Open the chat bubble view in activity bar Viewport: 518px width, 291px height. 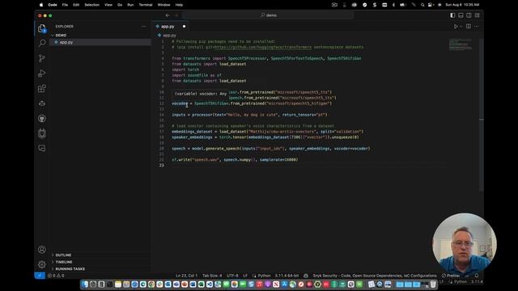click(x=42, y=149)
